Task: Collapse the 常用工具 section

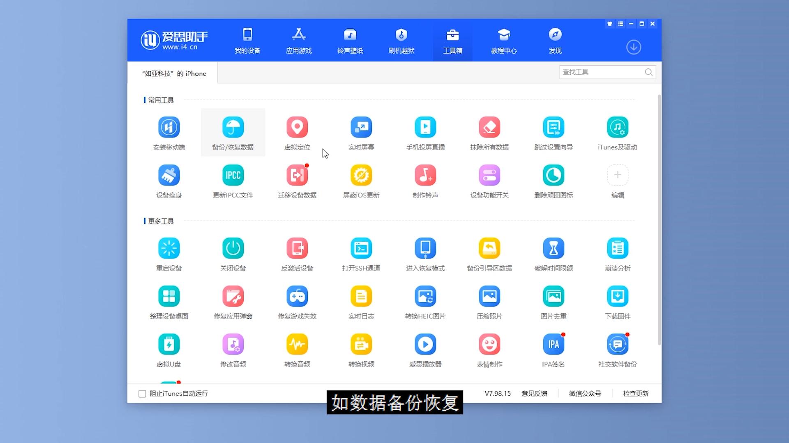Action: [161, 100]
